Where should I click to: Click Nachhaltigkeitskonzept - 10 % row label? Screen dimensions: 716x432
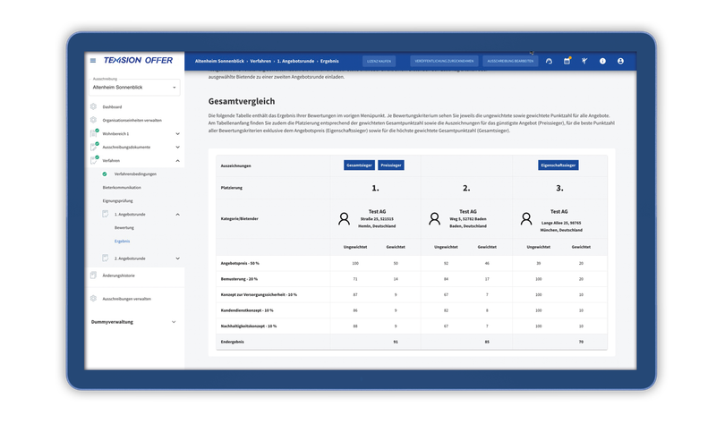249,326
